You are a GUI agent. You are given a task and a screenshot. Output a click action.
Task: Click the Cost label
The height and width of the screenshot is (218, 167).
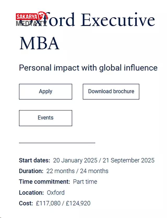click(26, 203)
